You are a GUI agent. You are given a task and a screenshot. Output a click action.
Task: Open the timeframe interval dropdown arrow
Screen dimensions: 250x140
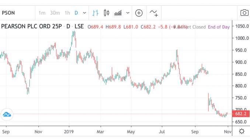tap(84, 13)
